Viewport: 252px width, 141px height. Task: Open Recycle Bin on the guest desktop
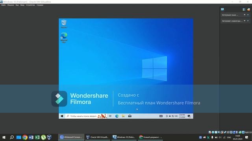pyautogui.click(x=64, y=23)
